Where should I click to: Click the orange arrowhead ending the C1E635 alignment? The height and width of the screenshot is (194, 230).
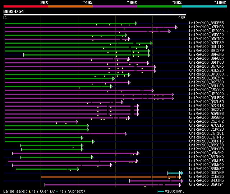coord(180,177)
